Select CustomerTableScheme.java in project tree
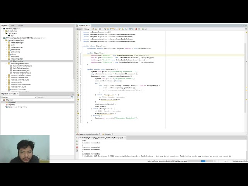This screenshot has height=186, width=248. click(x=22, y=66)
